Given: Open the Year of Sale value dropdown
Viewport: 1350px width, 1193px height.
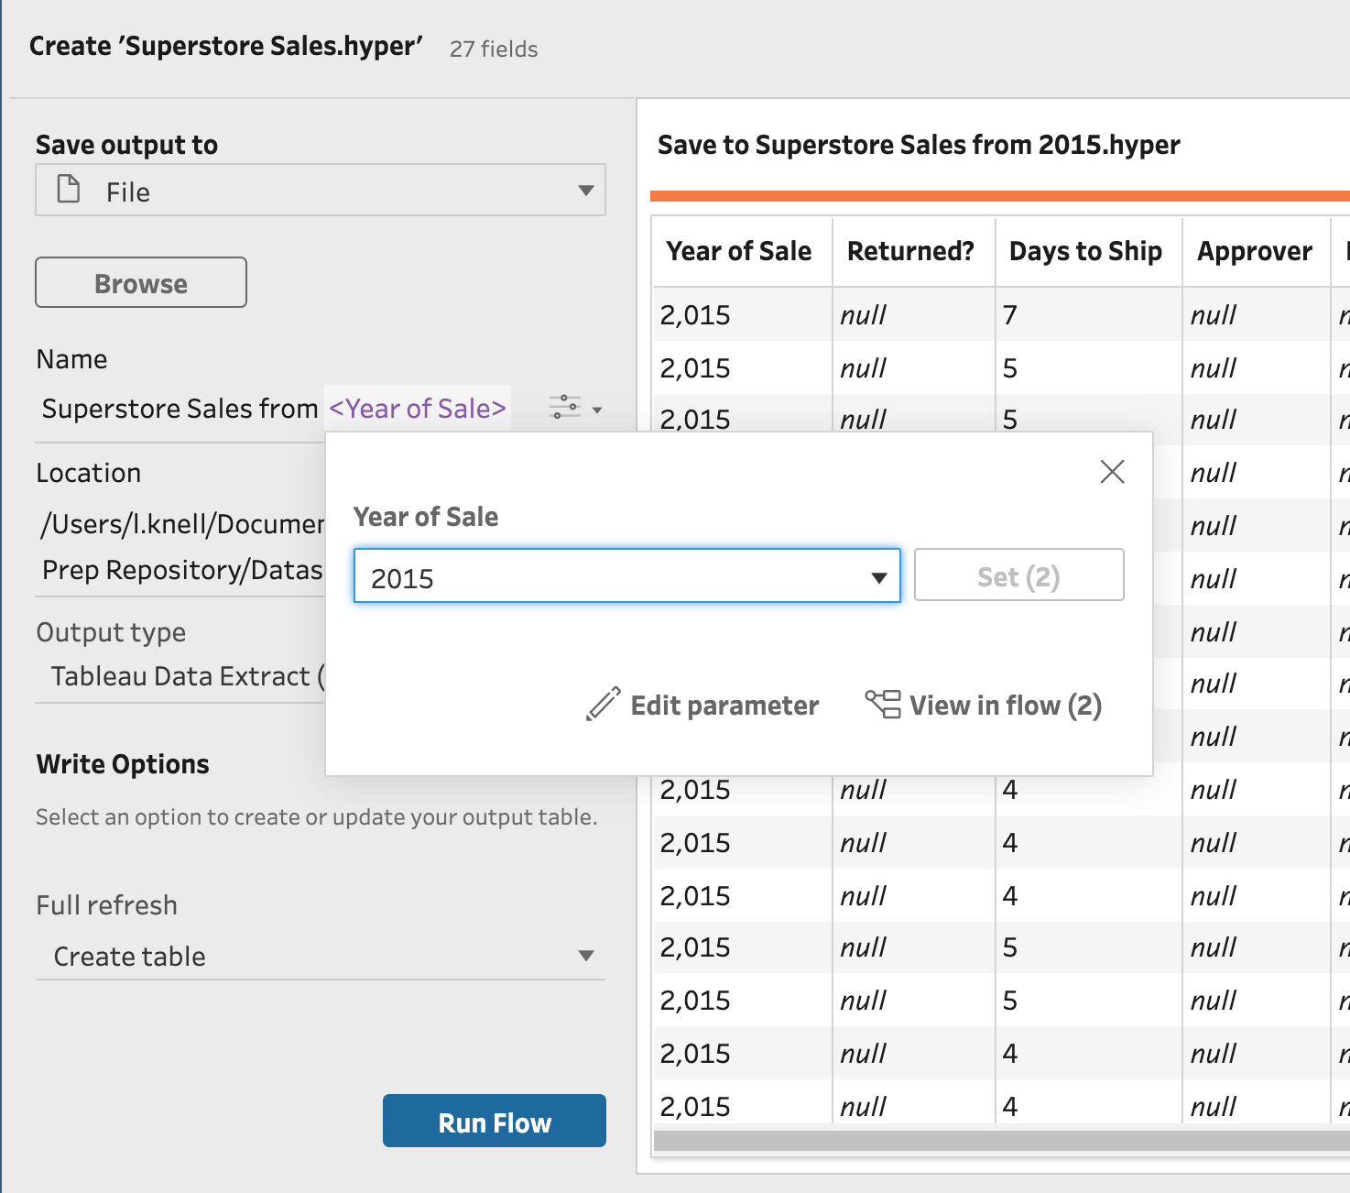Looking at the screenshot, I should (878, 577).
